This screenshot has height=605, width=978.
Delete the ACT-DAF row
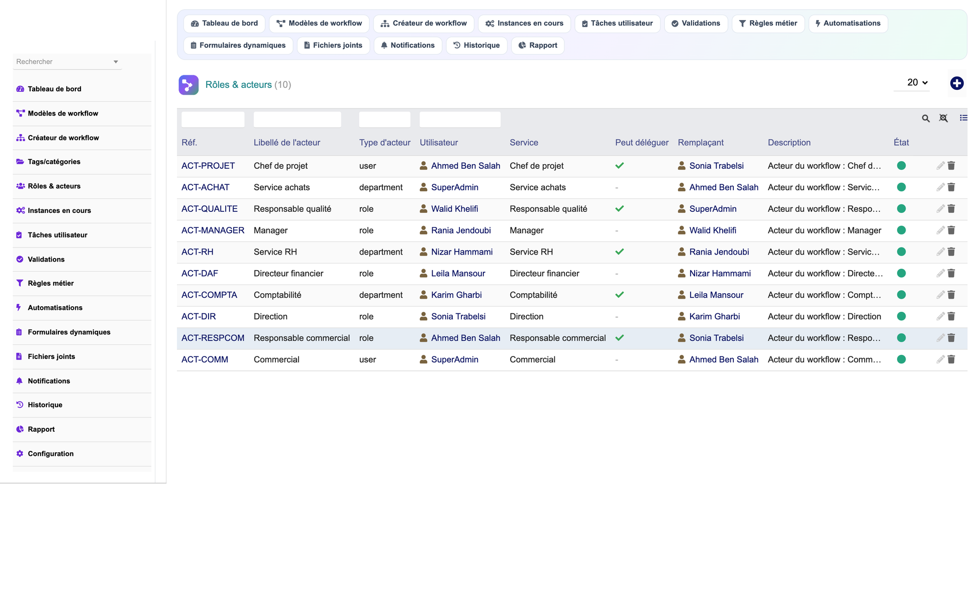[951, 274]
